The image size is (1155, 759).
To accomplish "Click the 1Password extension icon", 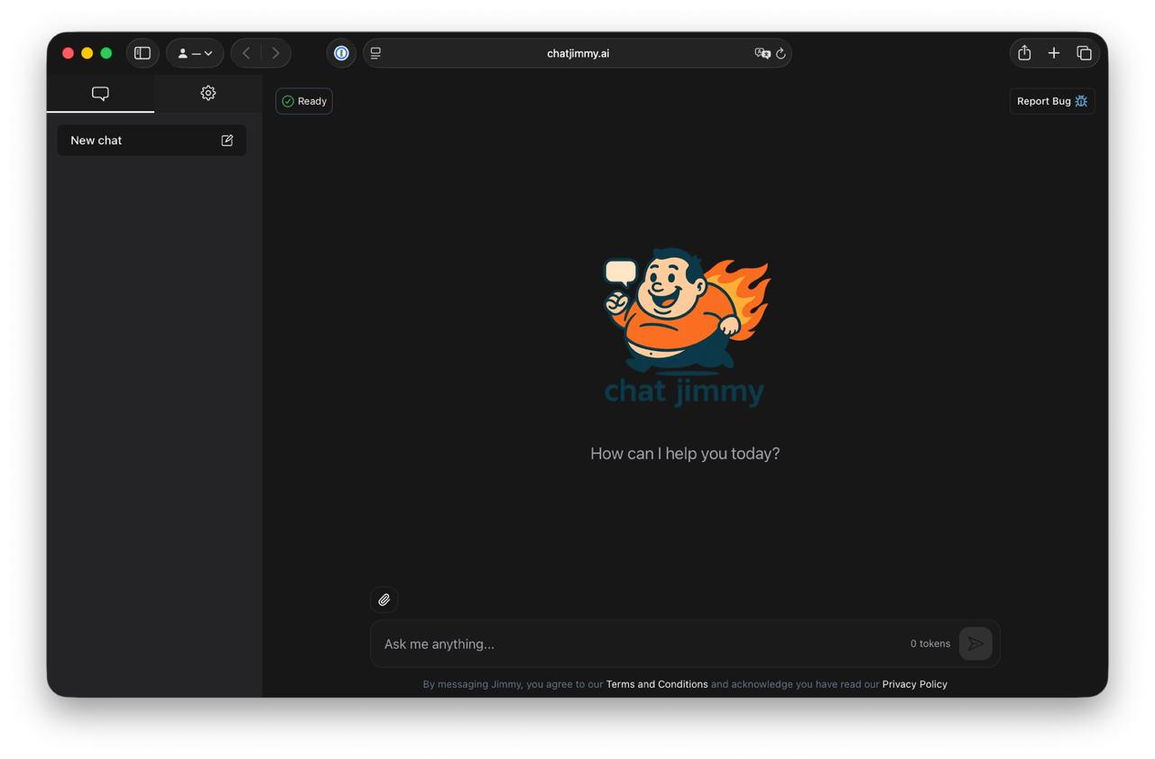I will pyautogui.click(x=341, y=53).
